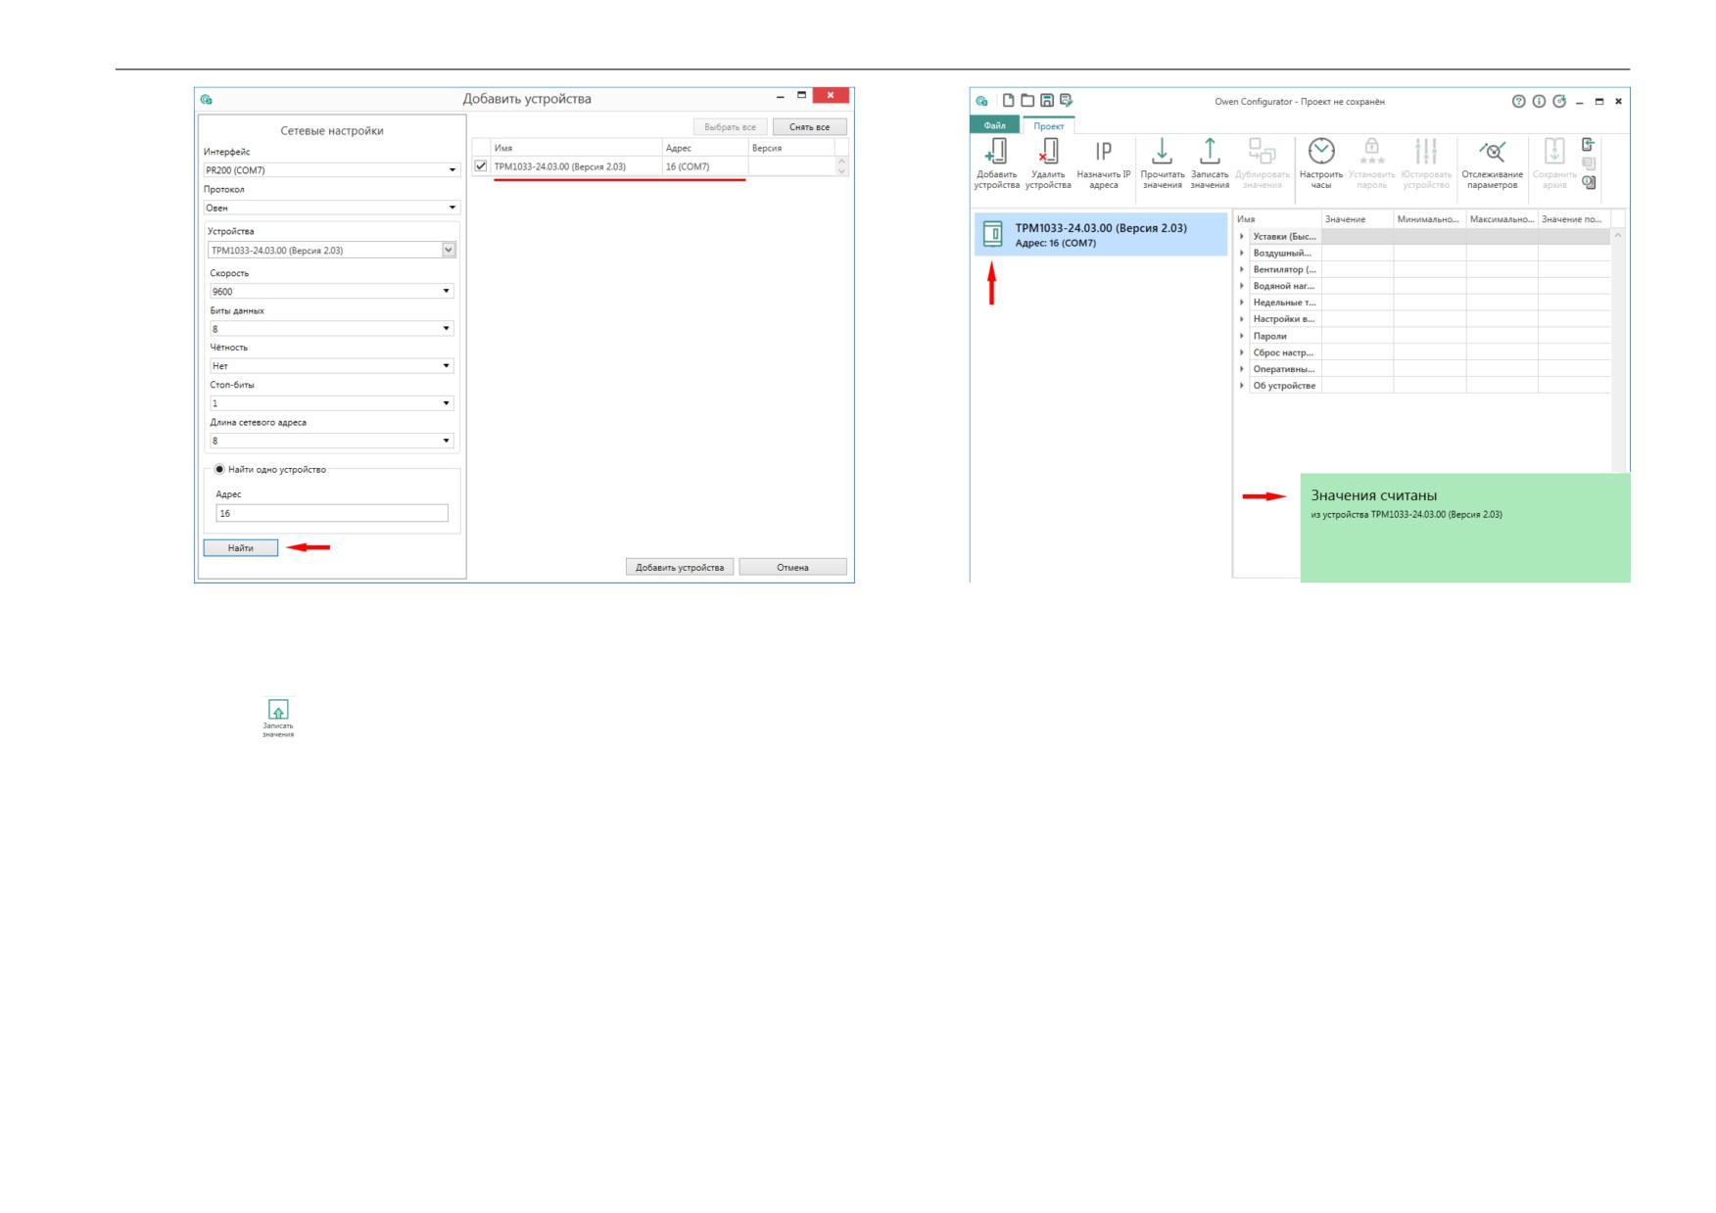Open the Интерфейс PR200 (COM7) dropdown

click(331, 170)
